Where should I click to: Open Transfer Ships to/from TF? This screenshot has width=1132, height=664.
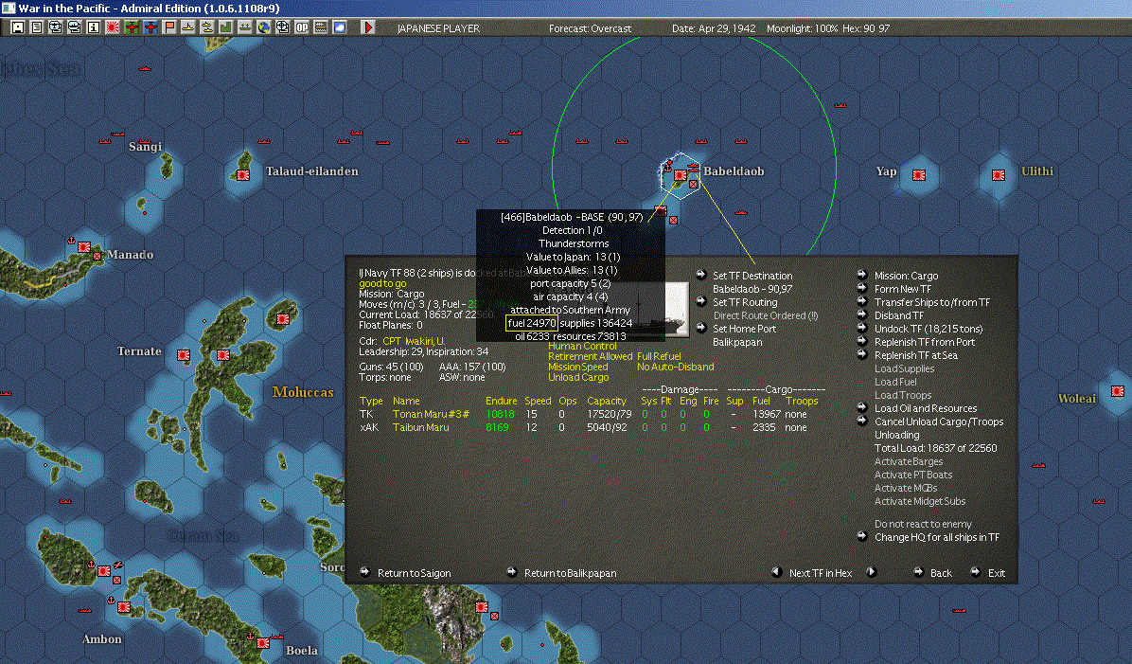(x=932, y=303)
